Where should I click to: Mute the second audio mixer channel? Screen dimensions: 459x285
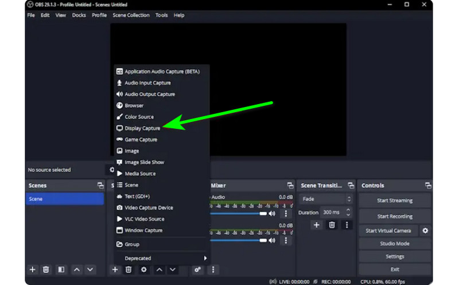(272, 240)
